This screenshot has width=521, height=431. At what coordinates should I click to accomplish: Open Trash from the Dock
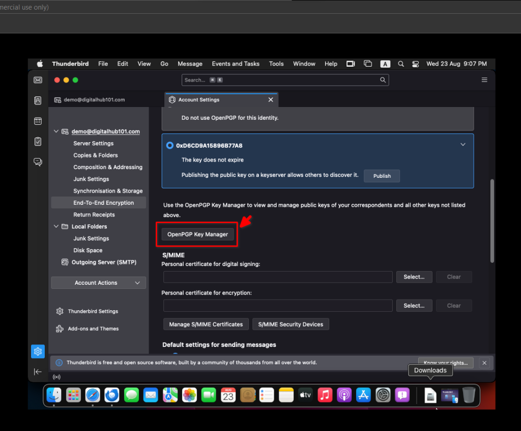[469, 395]
